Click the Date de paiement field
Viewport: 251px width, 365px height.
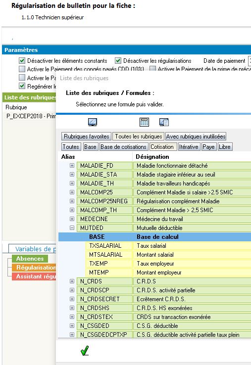(x=250, y=61)
